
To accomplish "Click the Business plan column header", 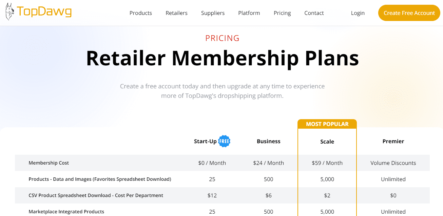I will pos(268,141).
